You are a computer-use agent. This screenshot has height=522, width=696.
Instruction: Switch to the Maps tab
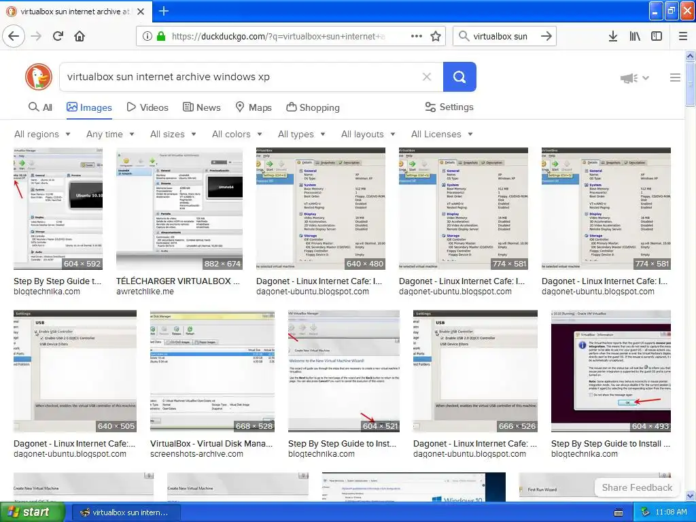(x=254, y=107)
